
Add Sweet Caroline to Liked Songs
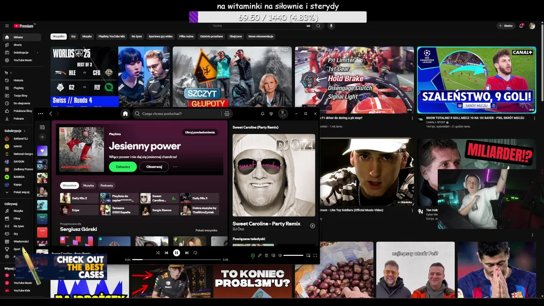[x=312, y=226]
